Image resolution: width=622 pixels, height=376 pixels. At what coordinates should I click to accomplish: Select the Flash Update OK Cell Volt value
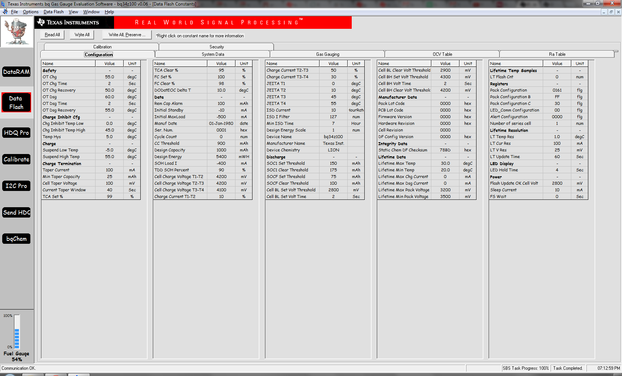(557, 183)
